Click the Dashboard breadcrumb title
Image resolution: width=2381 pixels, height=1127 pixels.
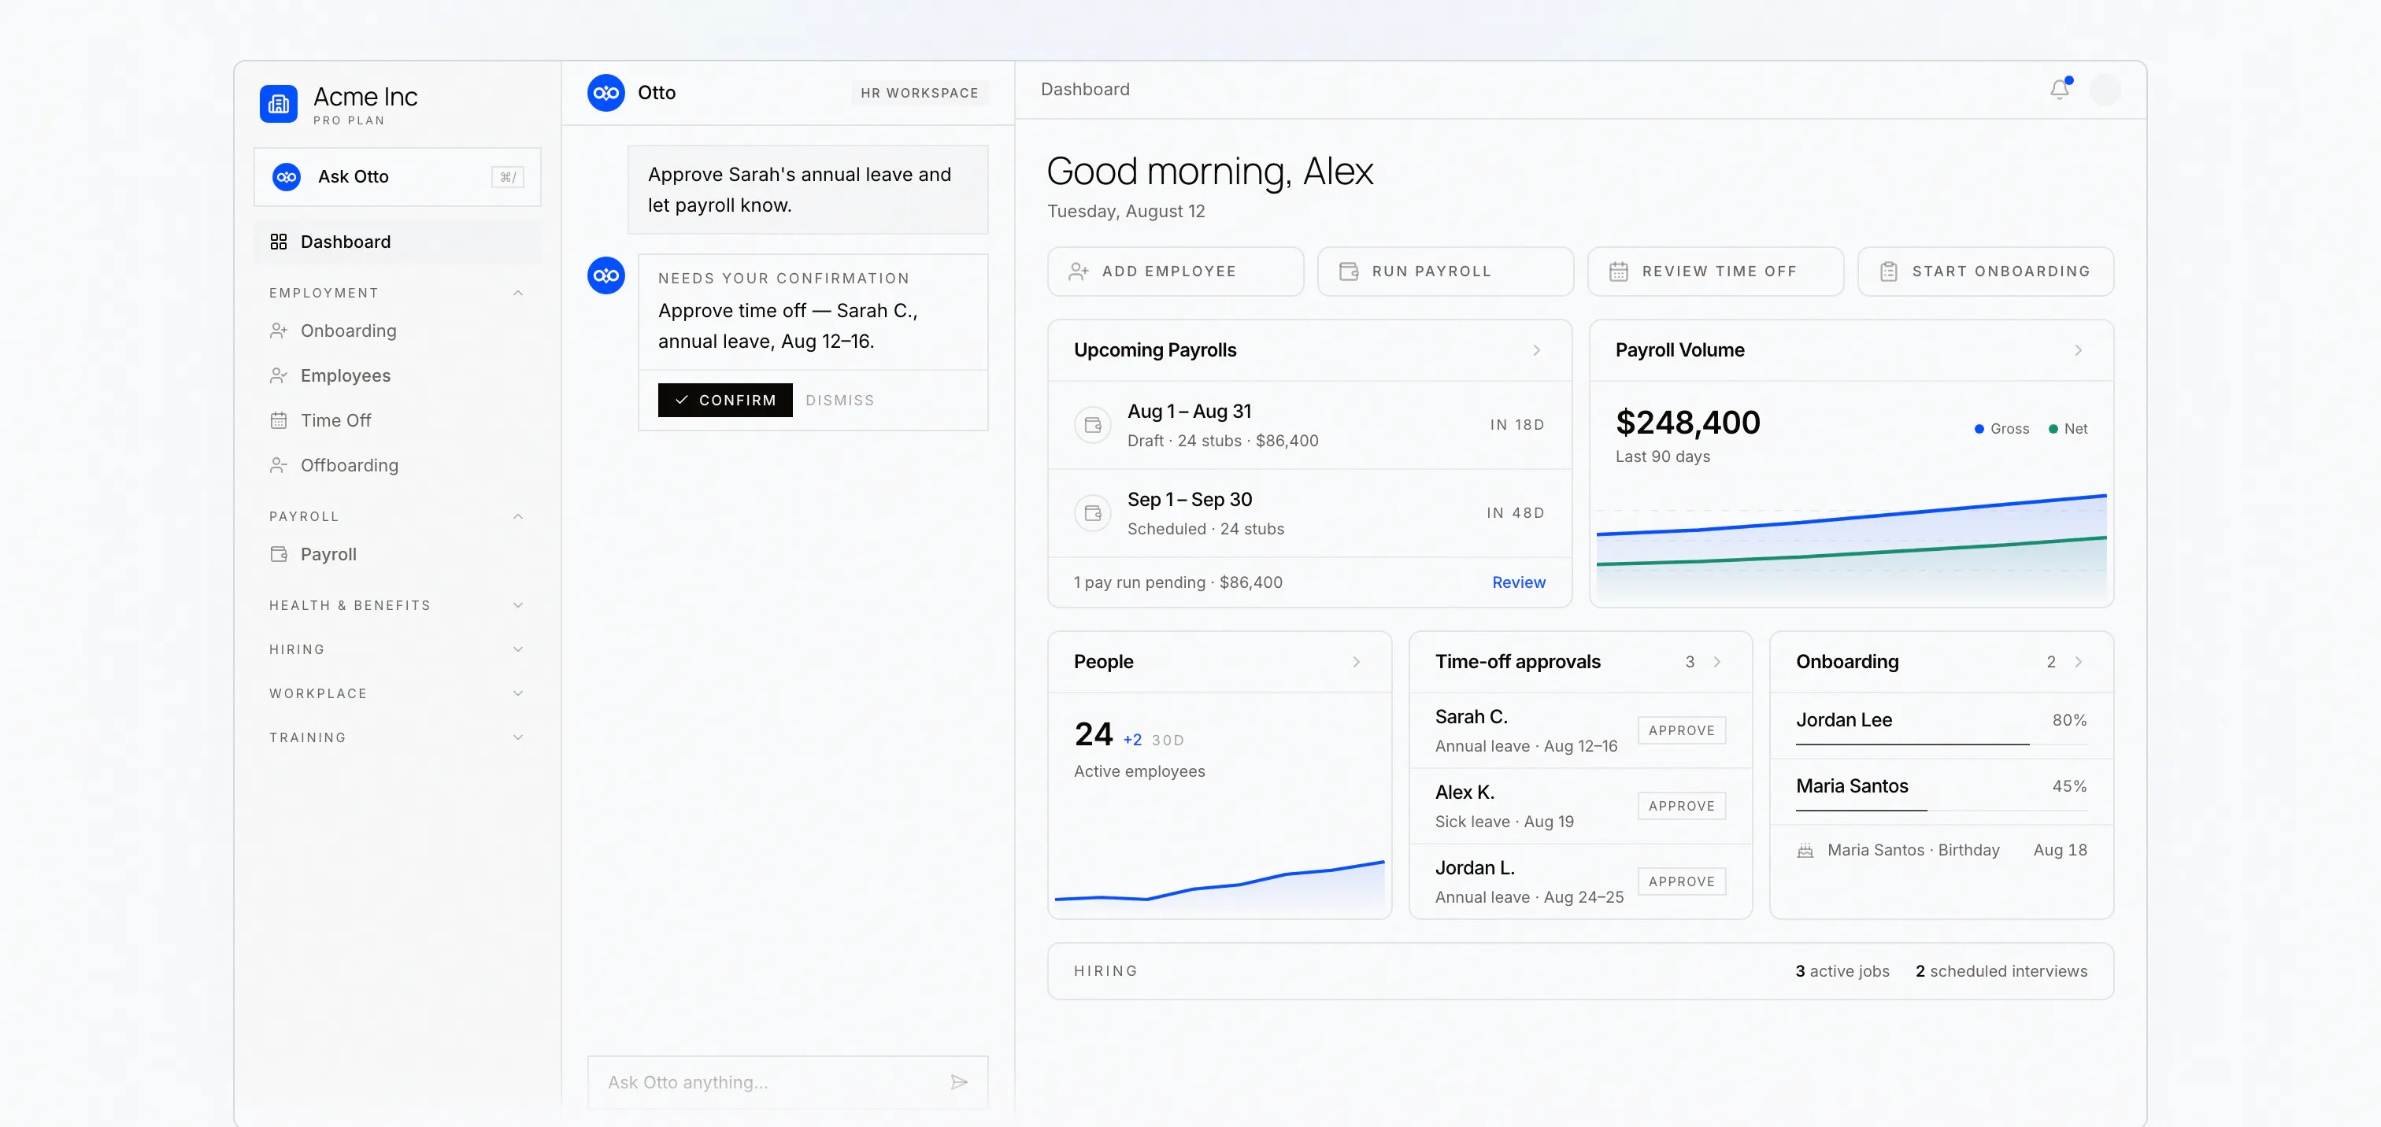click(1085, 89)
